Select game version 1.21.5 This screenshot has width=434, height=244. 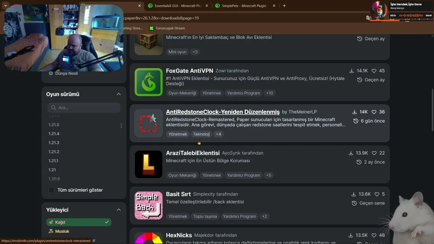[54, 125]
